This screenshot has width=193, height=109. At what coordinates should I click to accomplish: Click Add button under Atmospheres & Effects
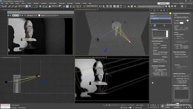tap(178, 88)
